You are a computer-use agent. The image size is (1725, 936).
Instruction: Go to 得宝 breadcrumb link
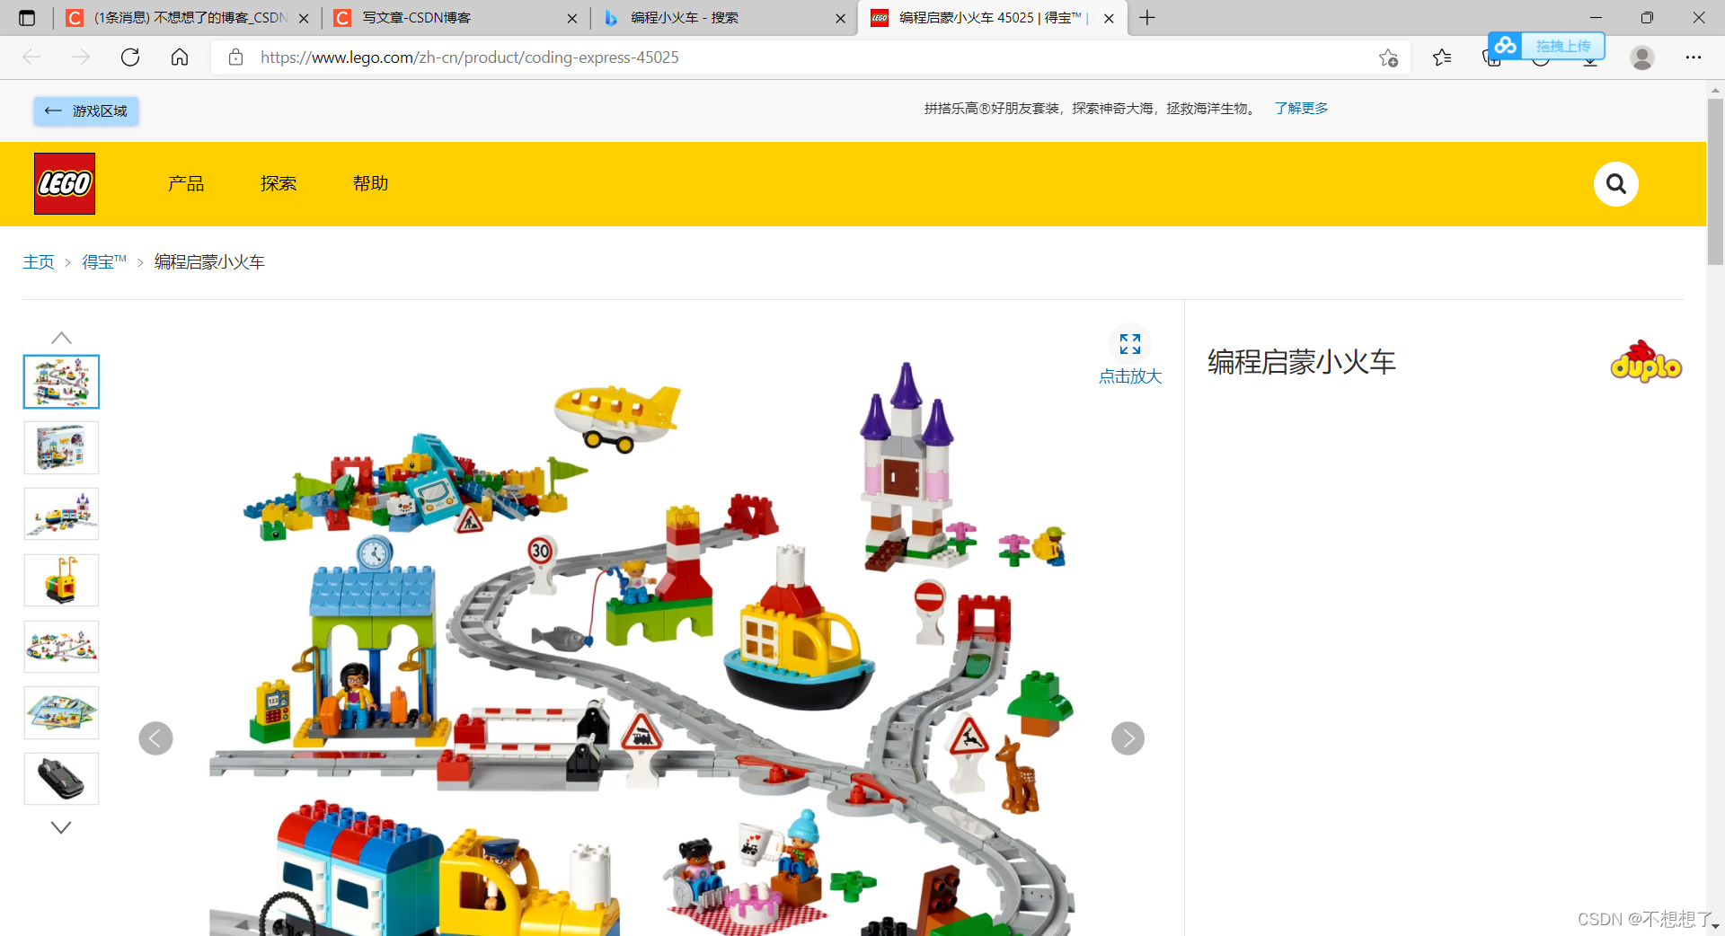104,262
